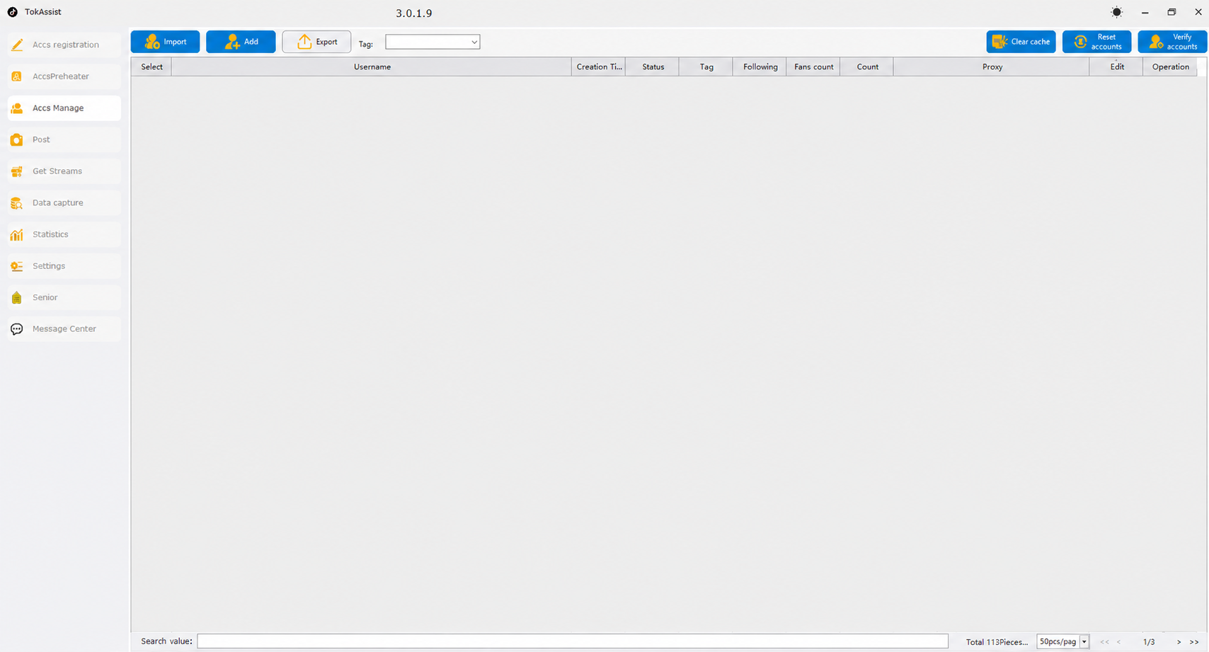Click the Get Streams icon
Viewport: 1209px width, 652px height.
[x=17, y=171]
